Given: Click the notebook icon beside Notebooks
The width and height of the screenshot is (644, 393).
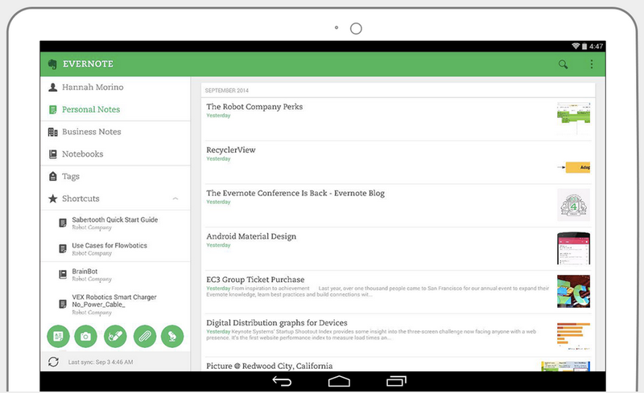Looking at the screenshot, I should (52, 154).
